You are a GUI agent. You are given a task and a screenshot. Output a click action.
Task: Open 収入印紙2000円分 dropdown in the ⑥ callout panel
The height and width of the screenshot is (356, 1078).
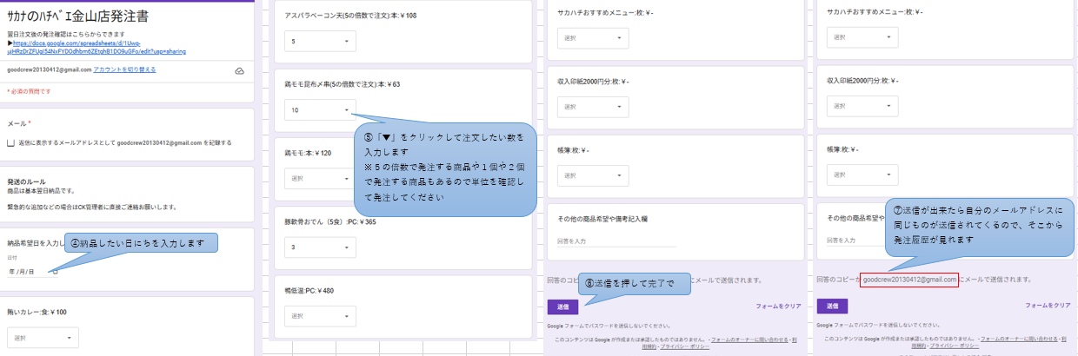[596, 107]
